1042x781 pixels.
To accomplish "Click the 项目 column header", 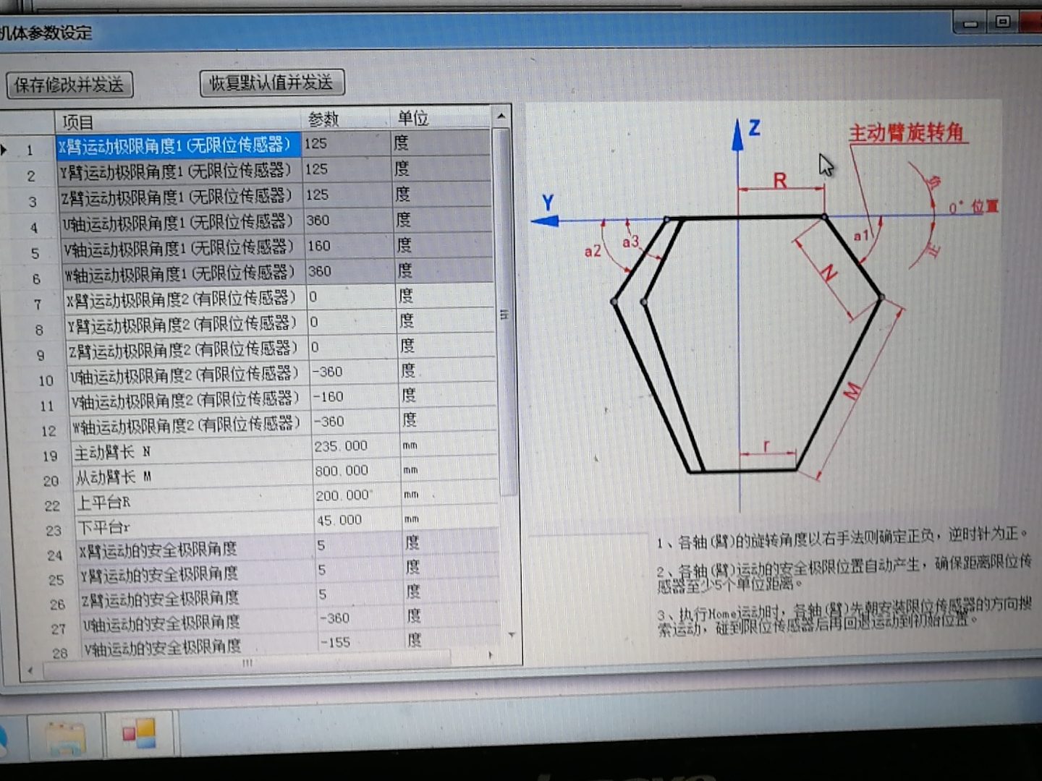I will (x=177, y=121).
